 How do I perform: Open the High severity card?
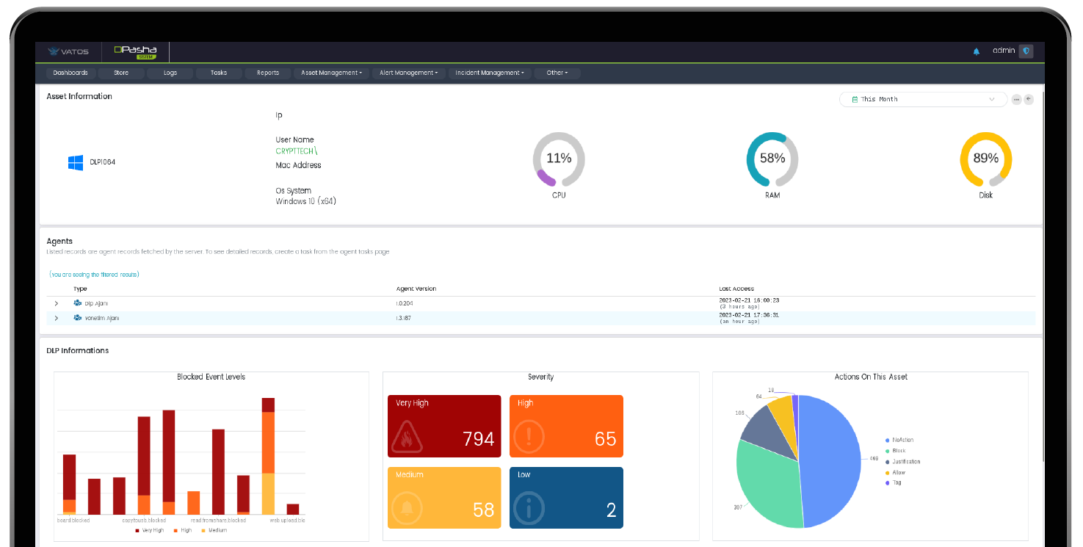pyautogui.click(x=566, y=426)
